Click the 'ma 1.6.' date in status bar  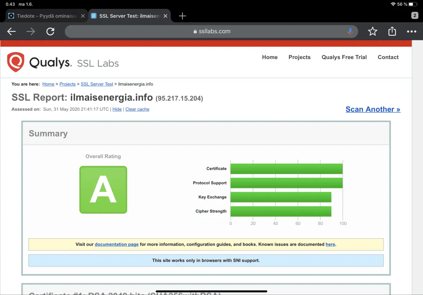coord(26,4)
